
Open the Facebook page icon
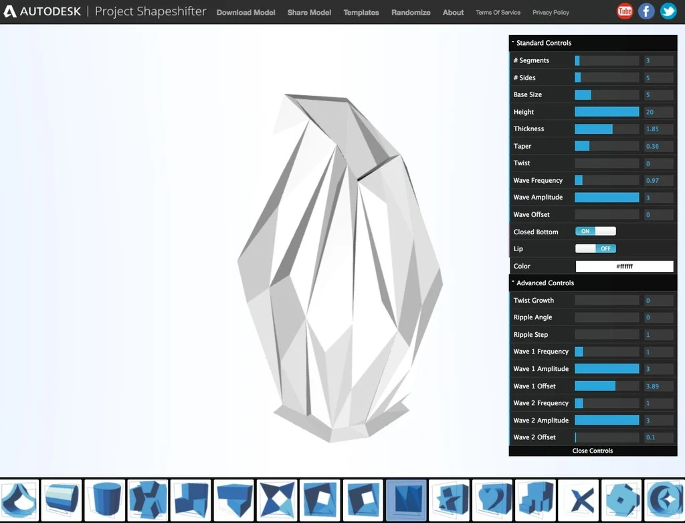646,11
